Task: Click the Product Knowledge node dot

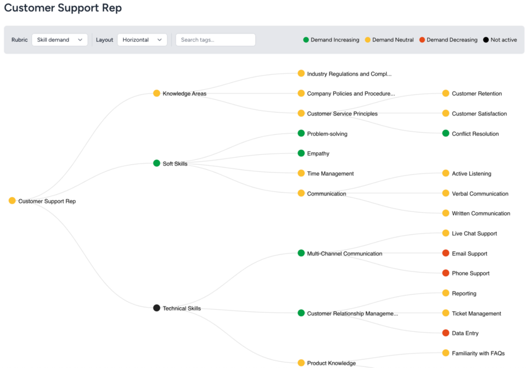Action: point(301,363)
